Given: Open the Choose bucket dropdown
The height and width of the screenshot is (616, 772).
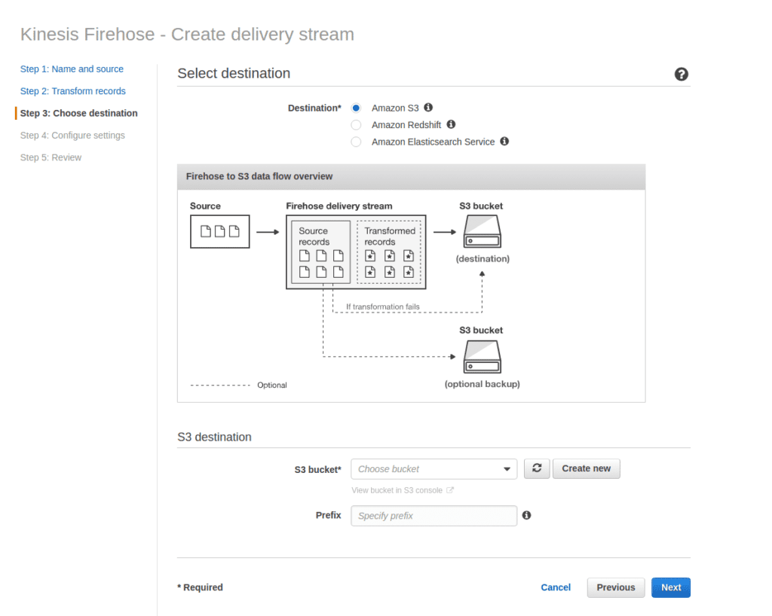Looking at the screenshot, I should coord(433,469).
